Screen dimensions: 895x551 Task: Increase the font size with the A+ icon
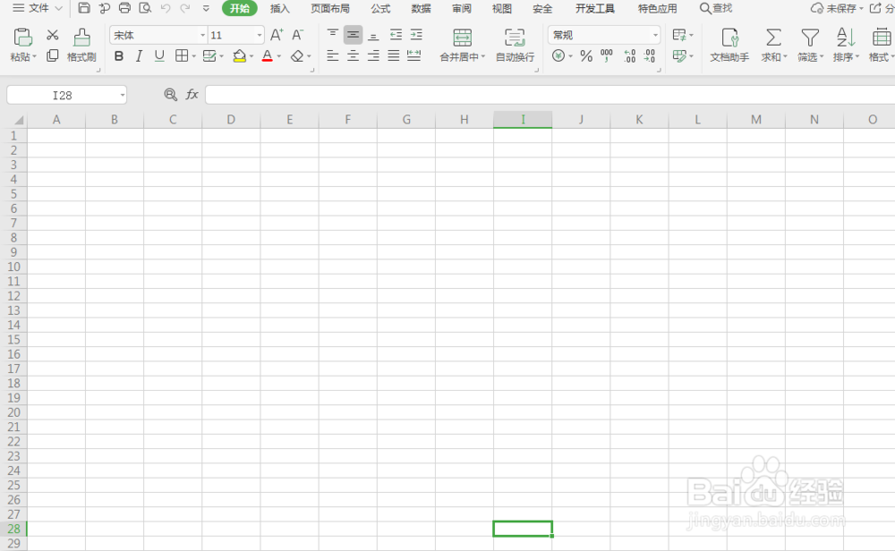pos(277,35)
